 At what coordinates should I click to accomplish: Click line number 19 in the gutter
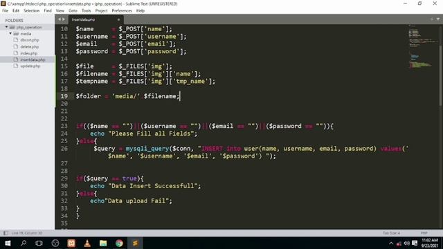[64, 96]
